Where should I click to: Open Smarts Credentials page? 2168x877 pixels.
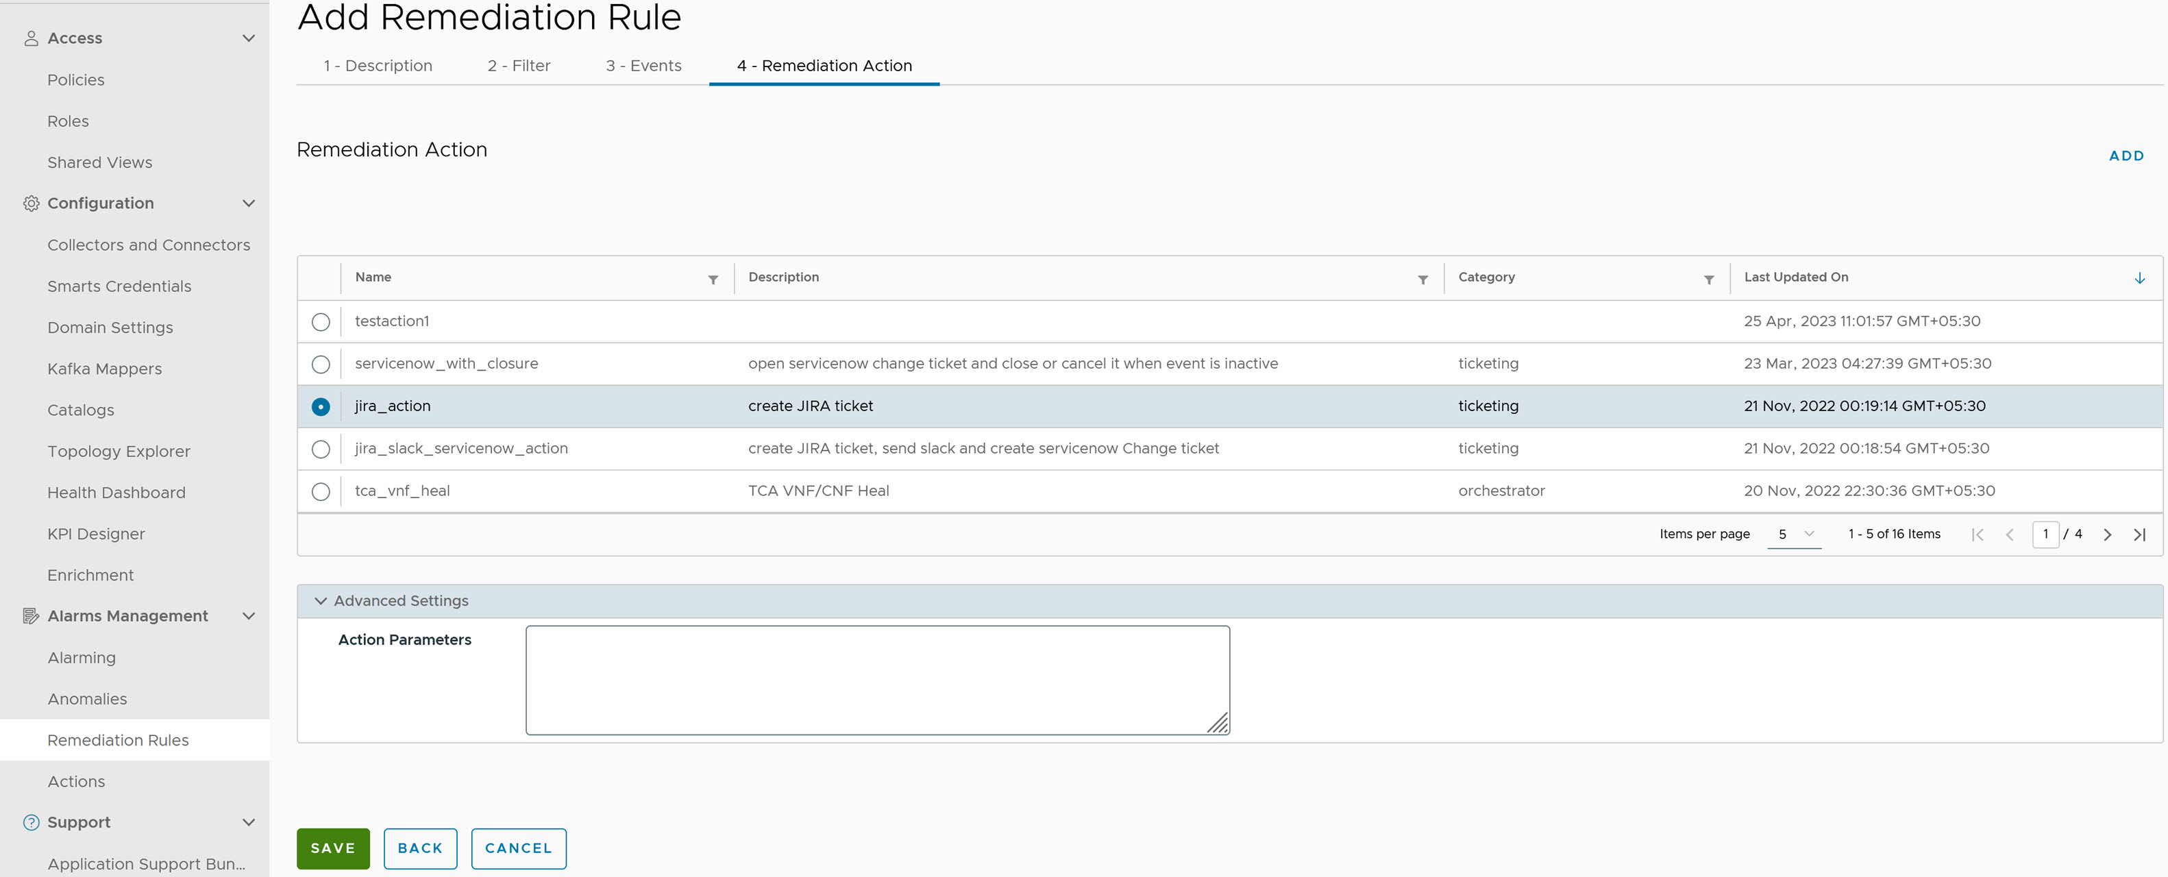(x=119, y=286)
